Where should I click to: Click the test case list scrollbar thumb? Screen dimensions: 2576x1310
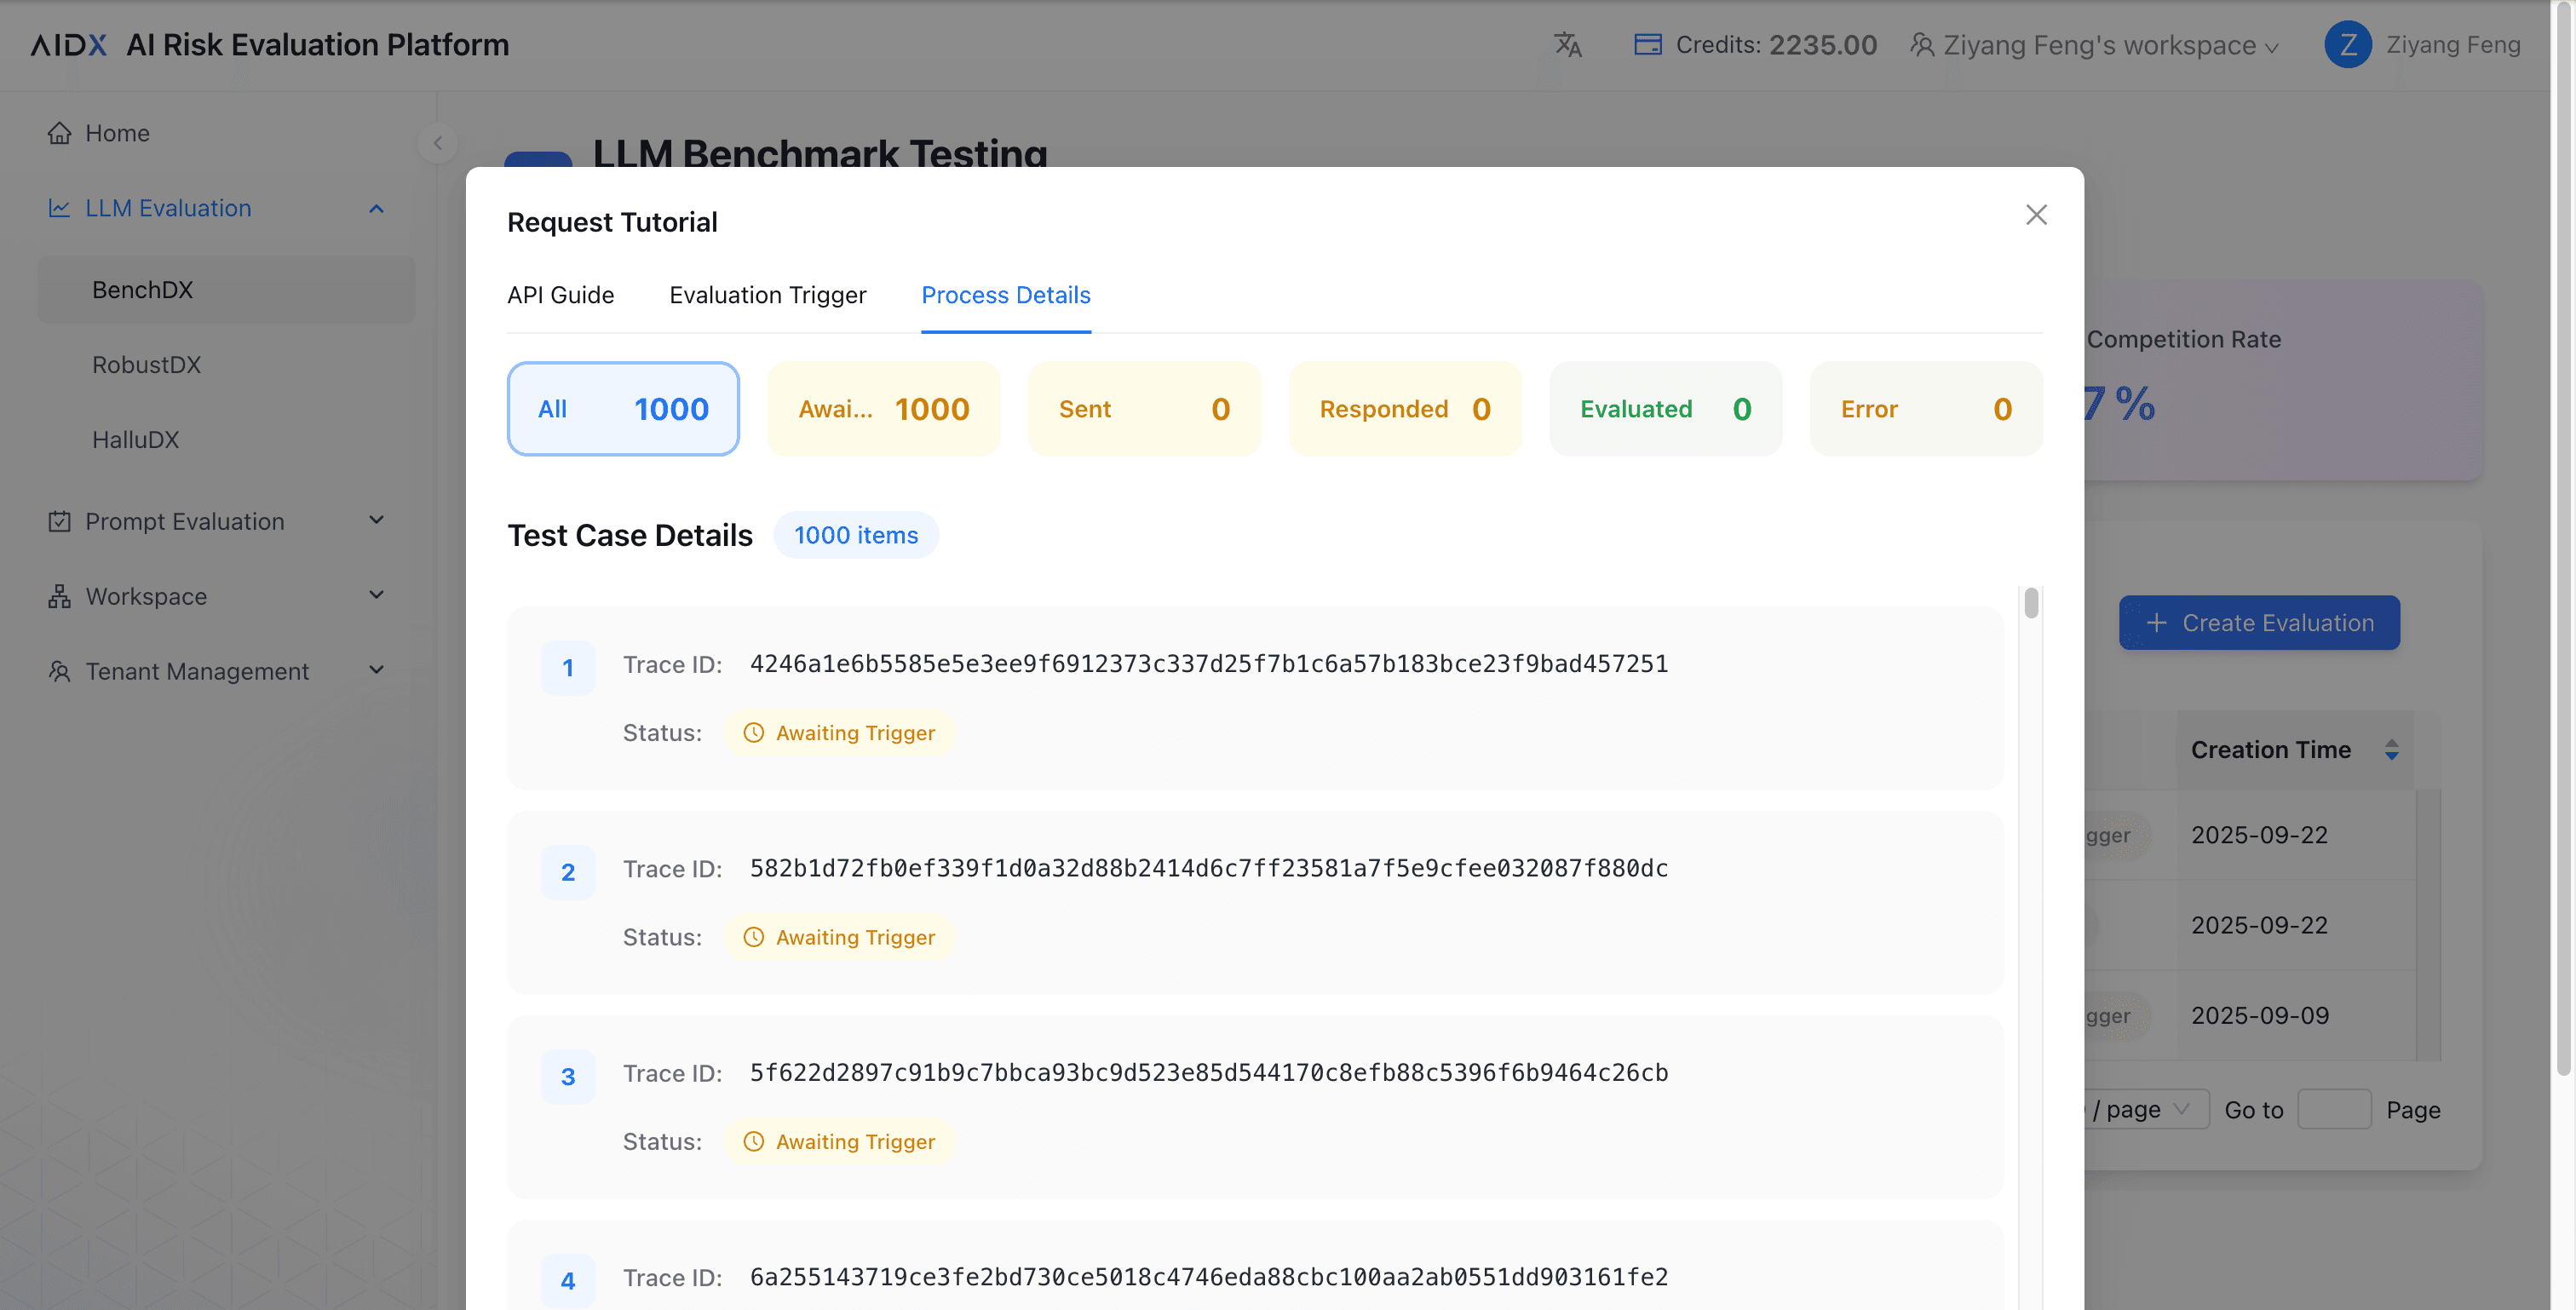tap(2031, 603)
